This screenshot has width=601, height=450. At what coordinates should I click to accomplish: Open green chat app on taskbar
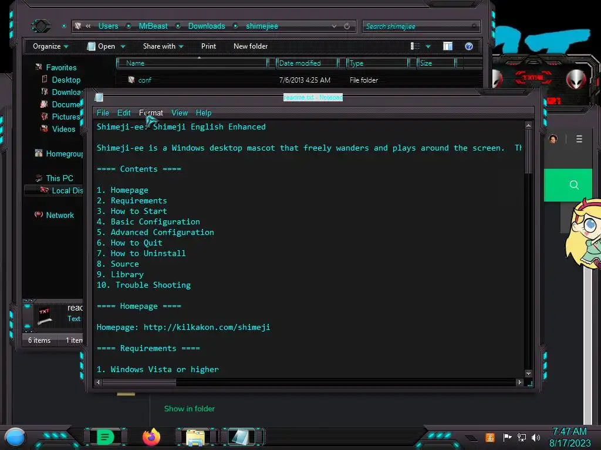(105, 437)
